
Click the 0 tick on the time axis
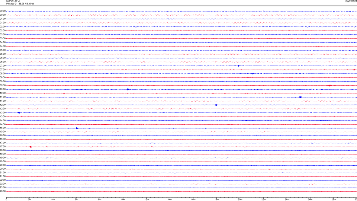[x=6, y=200]
